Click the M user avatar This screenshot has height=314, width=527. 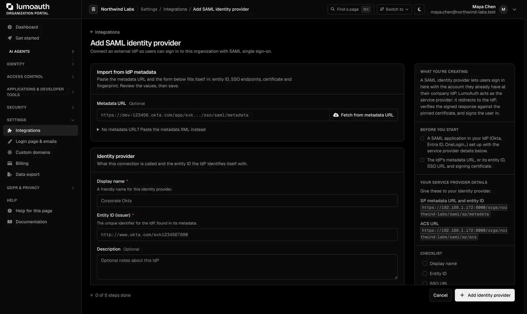503,9
